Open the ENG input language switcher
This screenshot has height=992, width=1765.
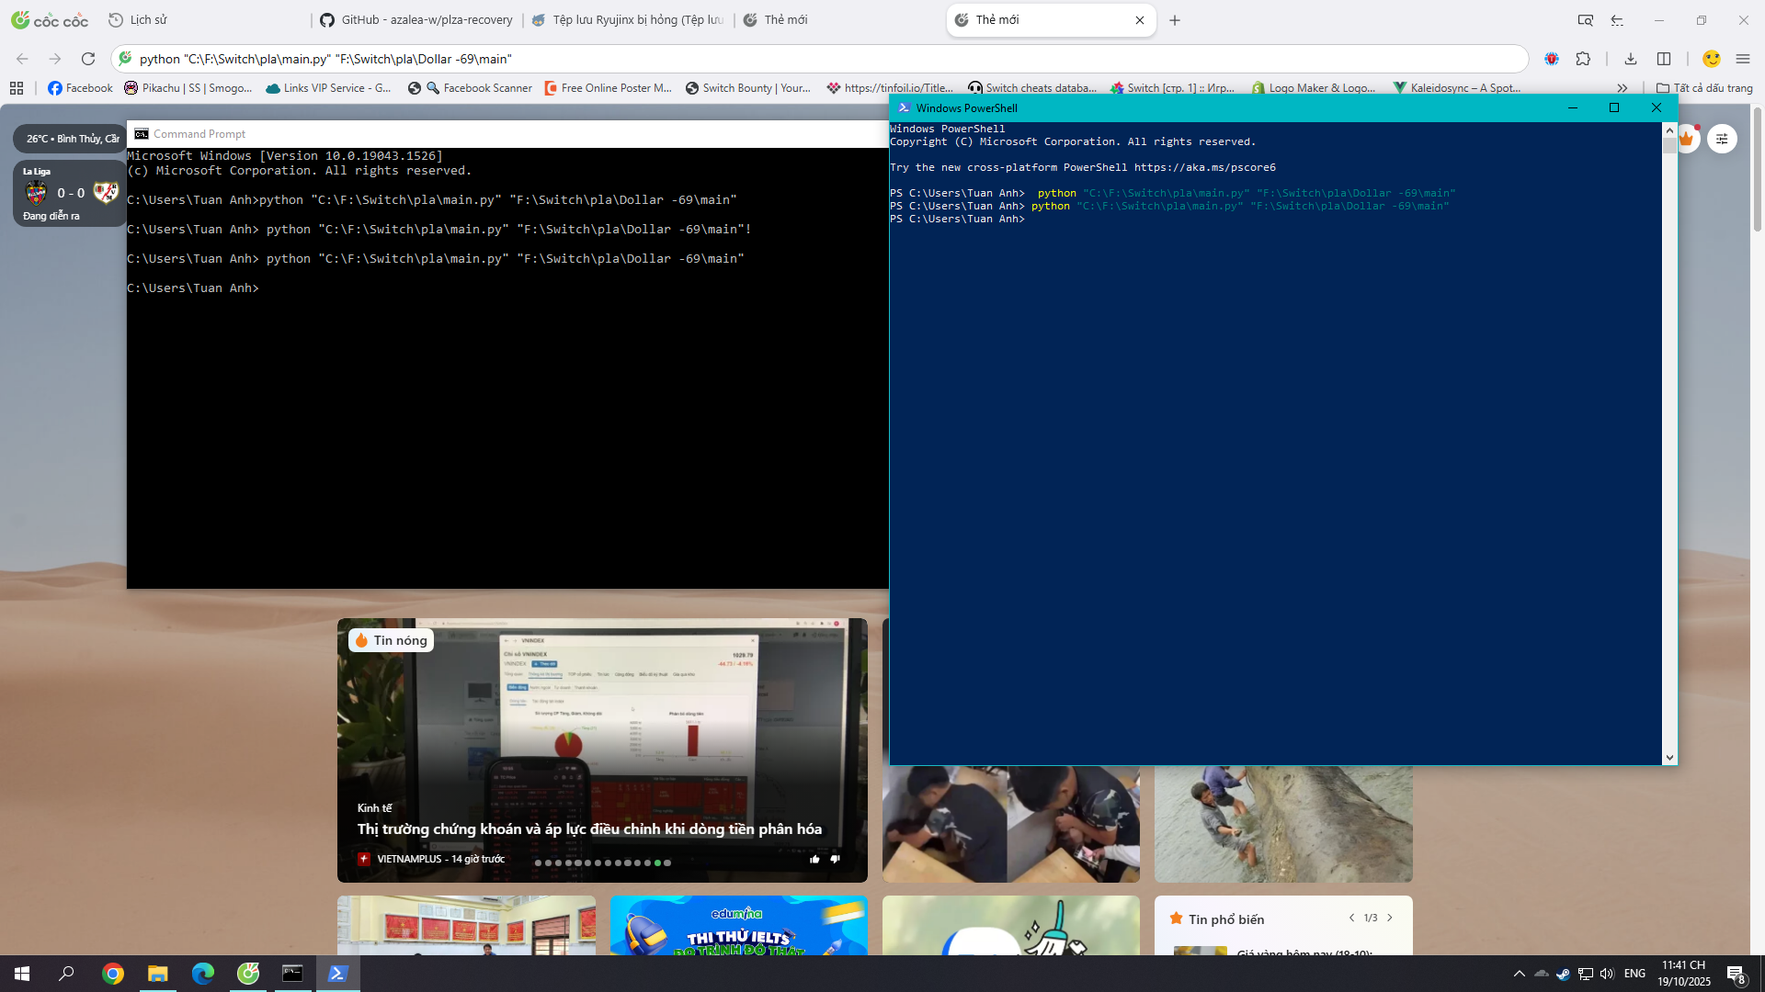tap(1634, 974)
